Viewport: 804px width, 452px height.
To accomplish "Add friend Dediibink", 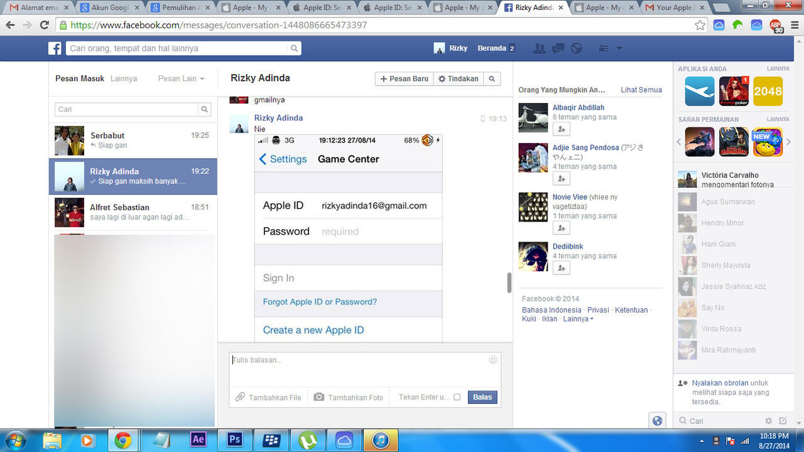I will pos(561,268).
